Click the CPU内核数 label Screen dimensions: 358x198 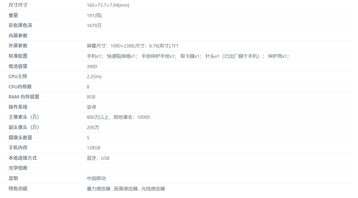coord(20,87)
